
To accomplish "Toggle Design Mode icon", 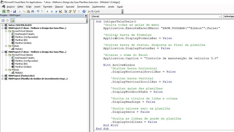I will click(60, 11).
